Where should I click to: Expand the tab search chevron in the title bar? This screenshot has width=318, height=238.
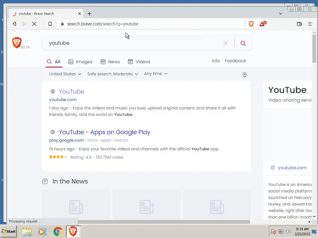[281, 14]
